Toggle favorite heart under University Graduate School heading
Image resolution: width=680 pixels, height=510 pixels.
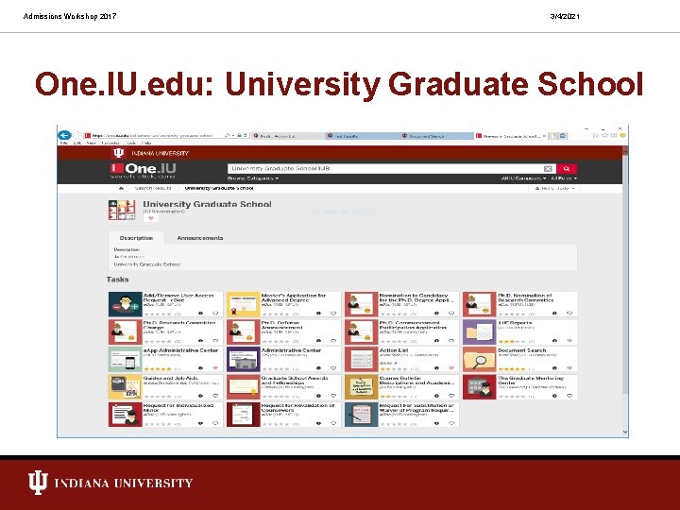click(x=151, y=218)
